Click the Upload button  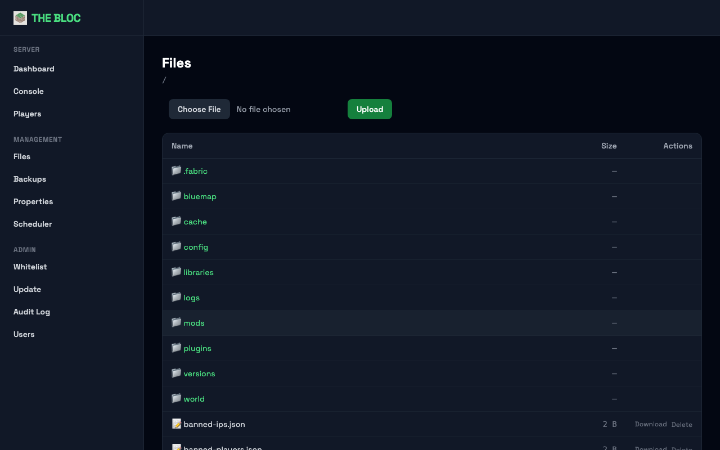[370, 109]
